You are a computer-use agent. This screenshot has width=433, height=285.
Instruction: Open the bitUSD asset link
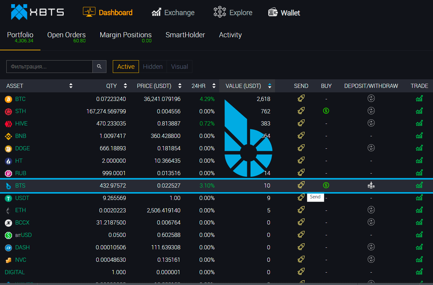pos(24,235)
